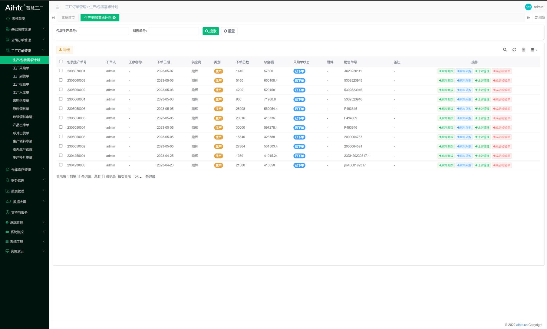
Task: Check the select-all checkbox in table header
Action: tap(61, 62)
